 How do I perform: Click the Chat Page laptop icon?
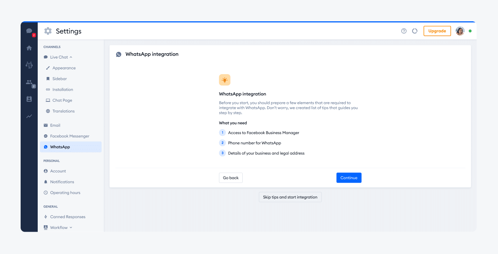[x=48, y=100]
